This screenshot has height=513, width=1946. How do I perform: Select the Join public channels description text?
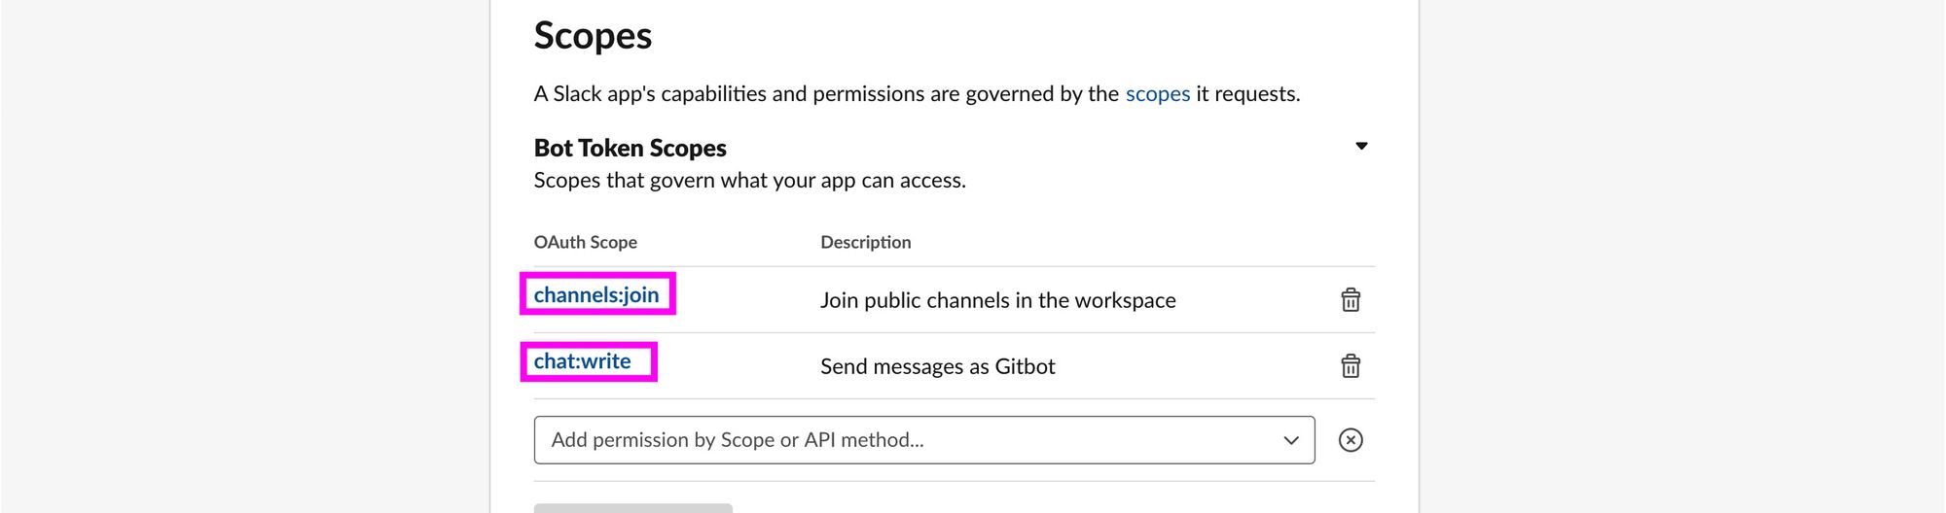click(x=998, y=300)
